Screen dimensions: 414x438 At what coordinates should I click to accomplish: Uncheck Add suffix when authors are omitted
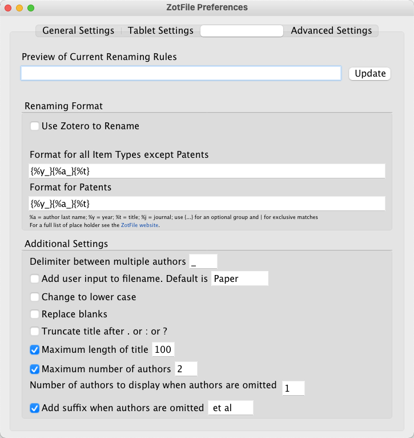click(x=35, y=408)
